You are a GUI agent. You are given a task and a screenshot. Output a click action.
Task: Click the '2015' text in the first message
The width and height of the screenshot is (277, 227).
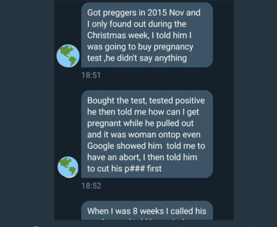pyautogui.click(x=157, y=13)
